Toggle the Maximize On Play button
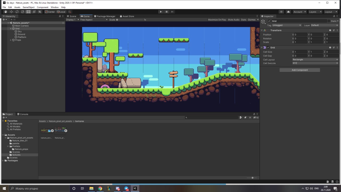The width and height of the screenshot is (341, 192). tap(217, 20)
